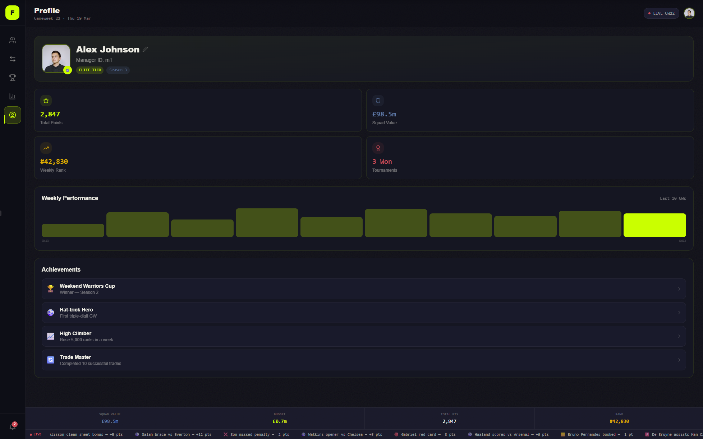
Task: Open the tournaments trophy icon in sidebar
Action: pos(13,78)
